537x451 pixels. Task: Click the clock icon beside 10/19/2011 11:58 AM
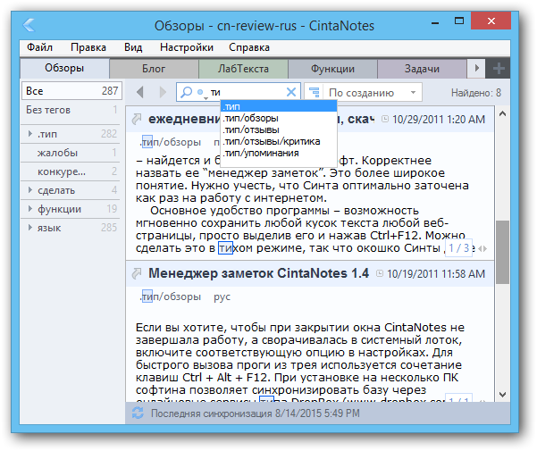tap(380, 274)
